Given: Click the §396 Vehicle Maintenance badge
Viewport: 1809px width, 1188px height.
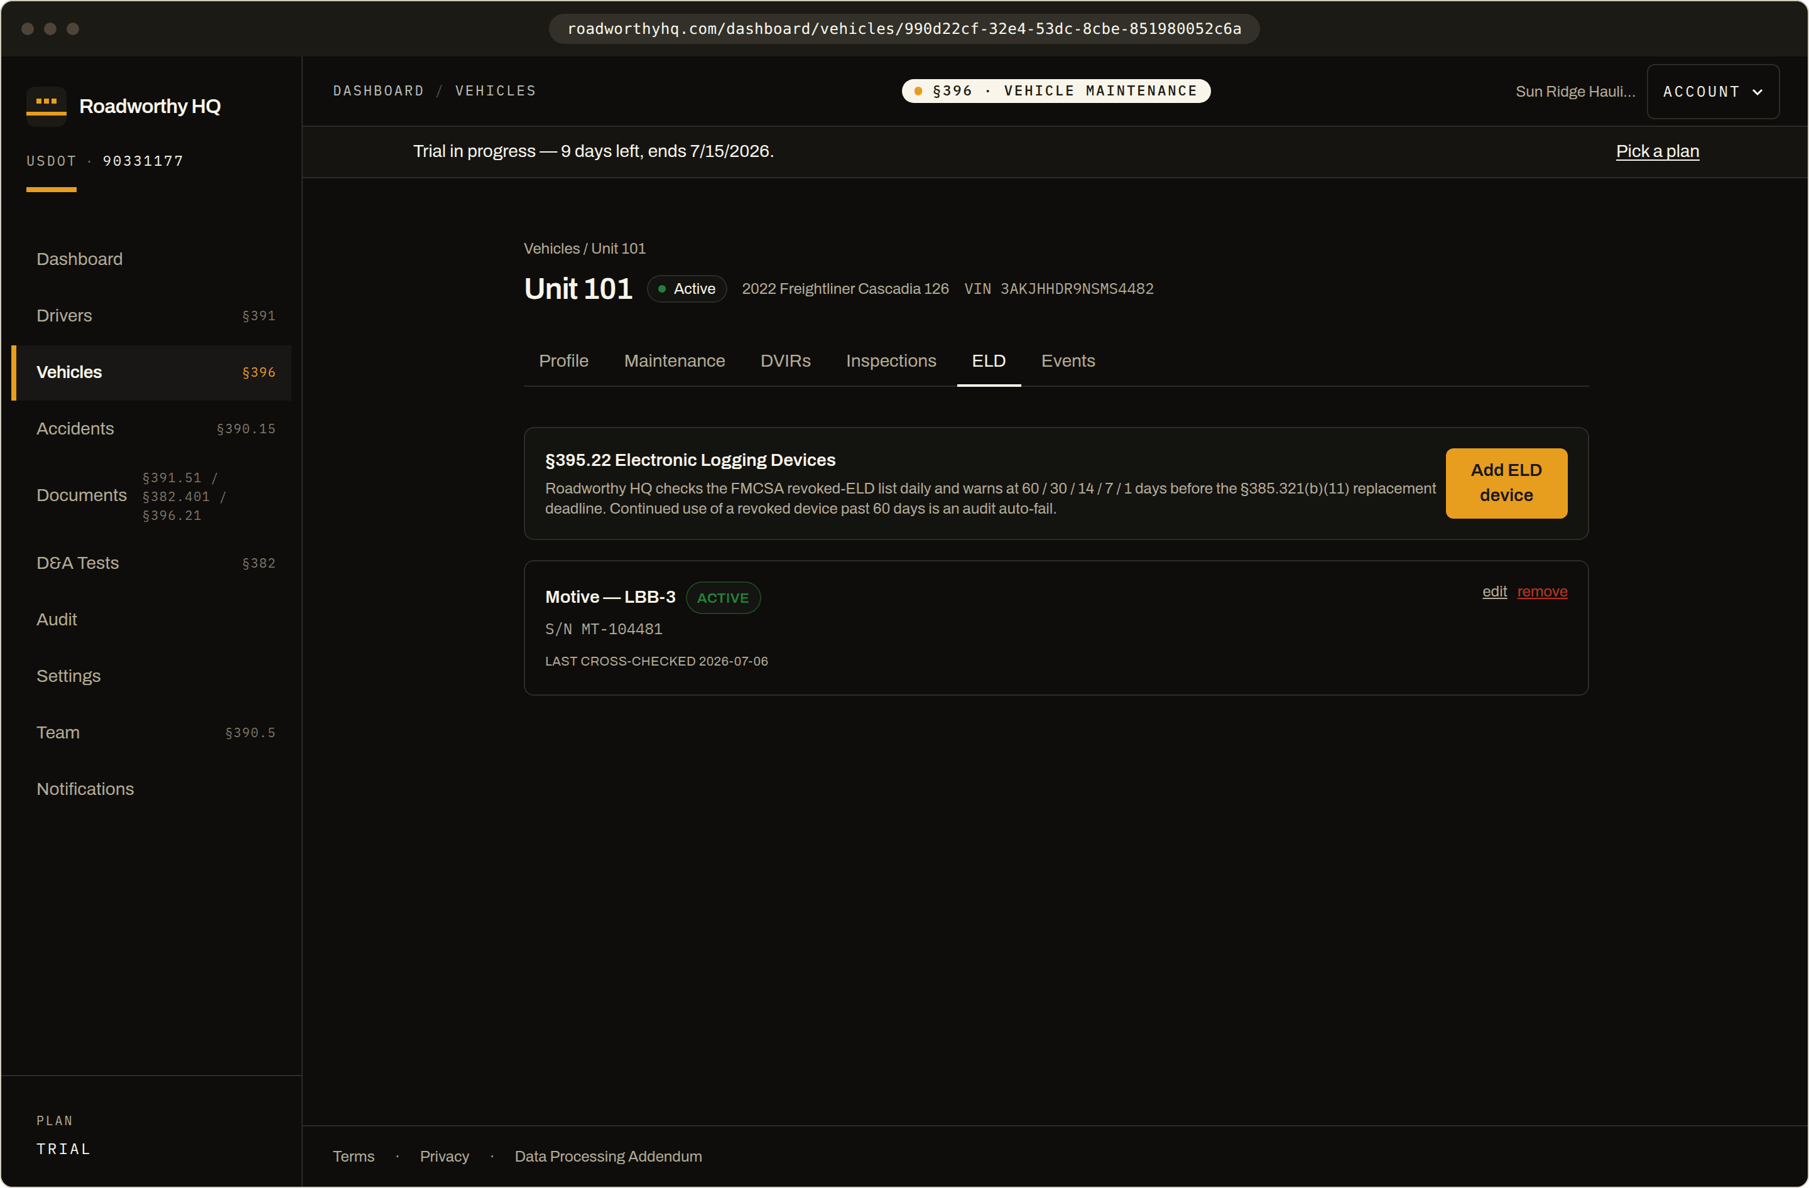Looking at the screenshot, I should click(x=1056, y=90).
